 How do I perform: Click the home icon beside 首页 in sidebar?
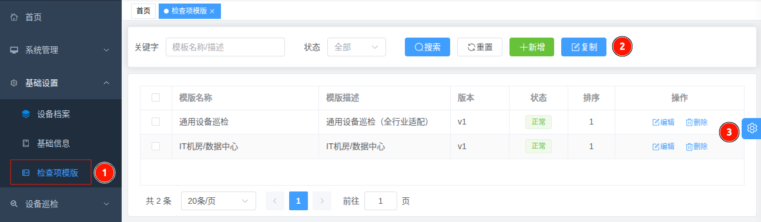[x=14, y=18]
